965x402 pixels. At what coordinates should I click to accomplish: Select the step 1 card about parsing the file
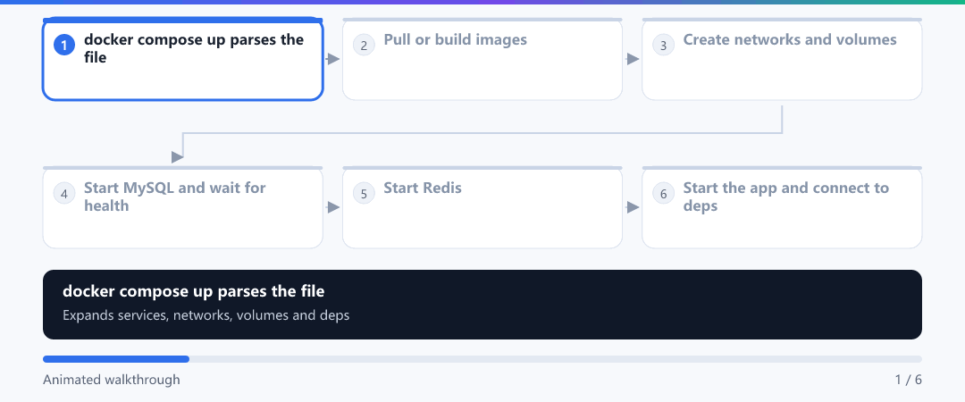[183, 59]
